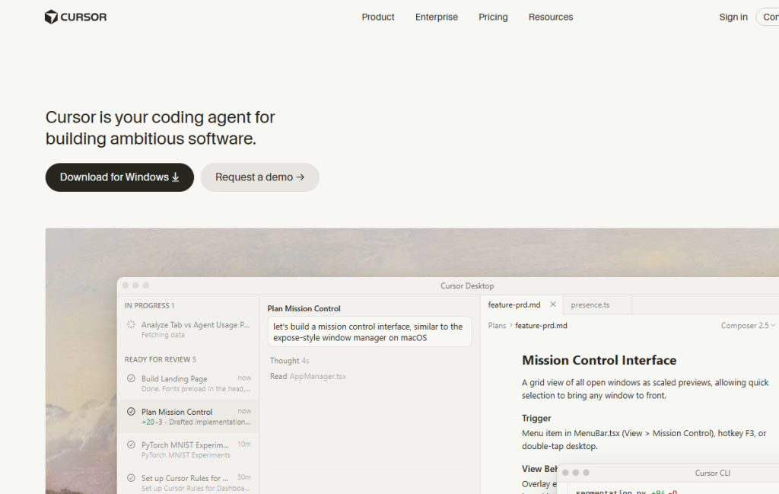Click check icon beside PyTorch MNIST Experiments

pos(131,445)
